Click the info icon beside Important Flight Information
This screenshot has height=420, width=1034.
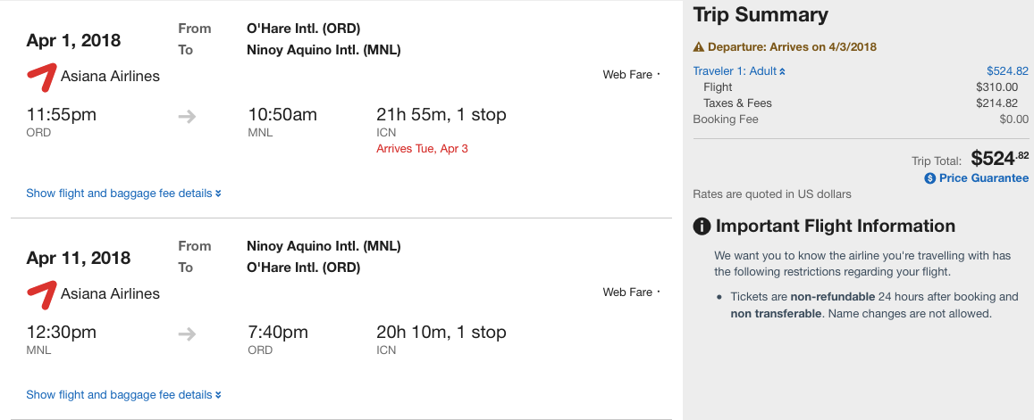pyautogui.click(x=702, y=226)
